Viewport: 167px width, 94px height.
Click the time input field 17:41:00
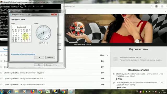[43, 43]
